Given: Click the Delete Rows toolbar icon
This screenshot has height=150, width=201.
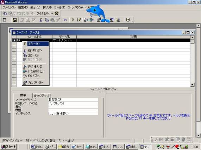Looking at the screenshot, I should 92,20.
